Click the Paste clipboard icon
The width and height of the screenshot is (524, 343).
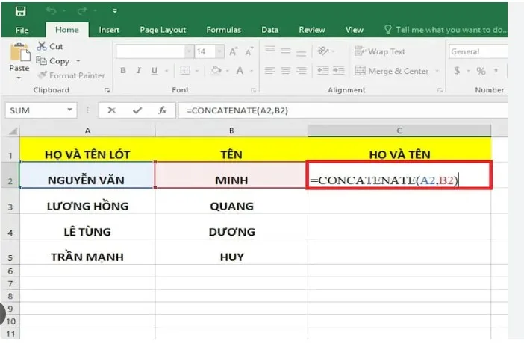click(x=19, y=53)
